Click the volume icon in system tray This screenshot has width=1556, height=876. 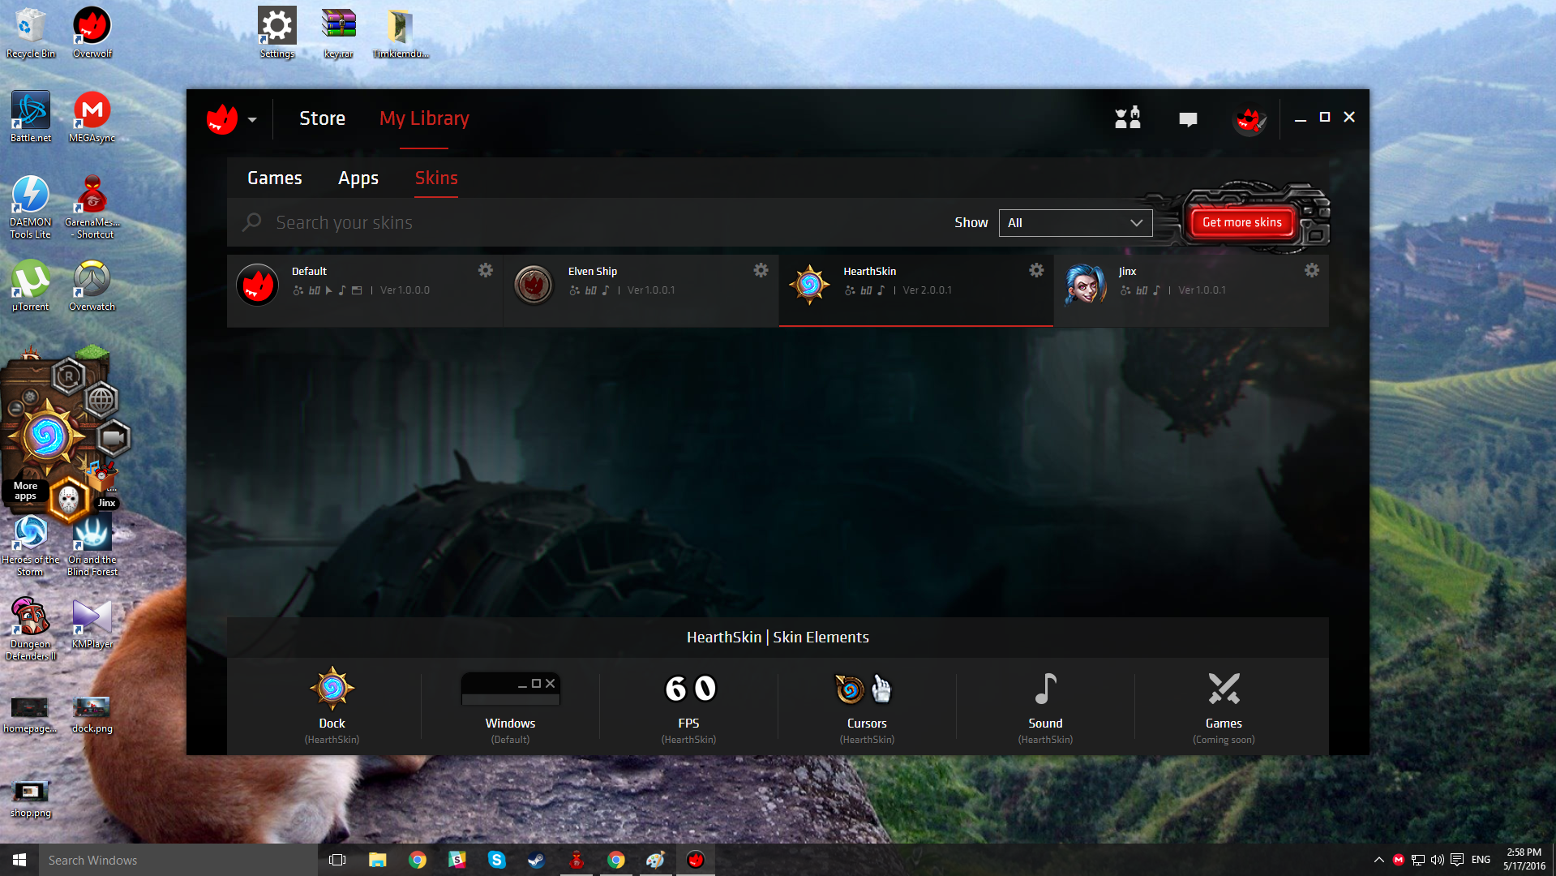click(x=1438, y=860)
